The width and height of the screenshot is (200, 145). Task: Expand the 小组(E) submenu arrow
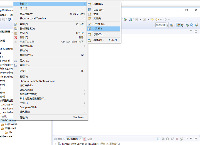[85, 103]
